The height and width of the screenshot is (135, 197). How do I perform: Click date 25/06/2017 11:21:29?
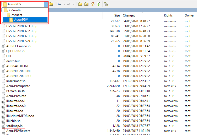tap(136, 131)
